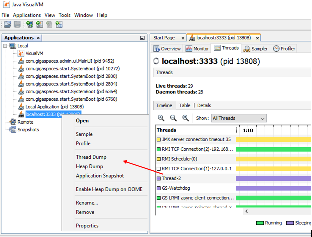Click the zoom in magnifier icon
Viewport: 312px width, 237px height.
161,118
